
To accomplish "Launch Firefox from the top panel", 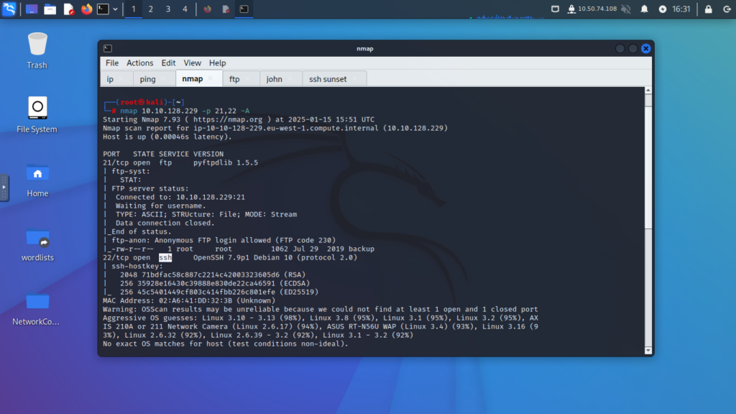I will coord(87,9).
